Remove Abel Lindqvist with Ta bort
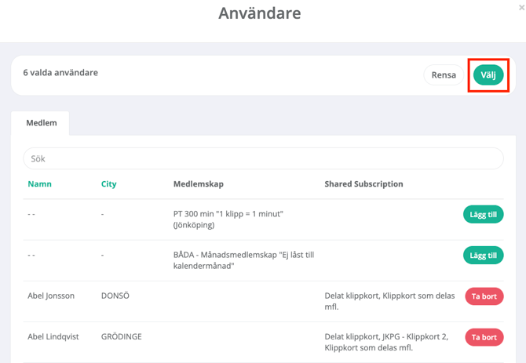This screenshot has height=363, width=526. [x=484, y=337]
